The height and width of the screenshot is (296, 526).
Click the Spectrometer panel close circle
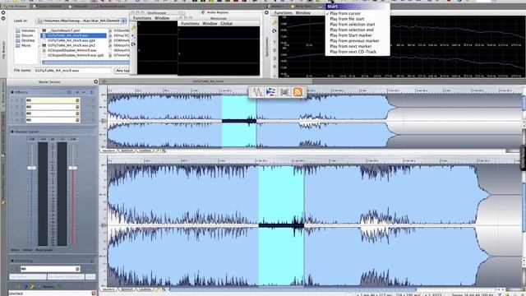[266, 13]
